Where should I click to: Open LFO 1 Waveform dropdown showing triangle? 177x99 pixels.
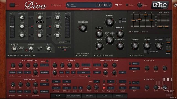pos(12,72)
